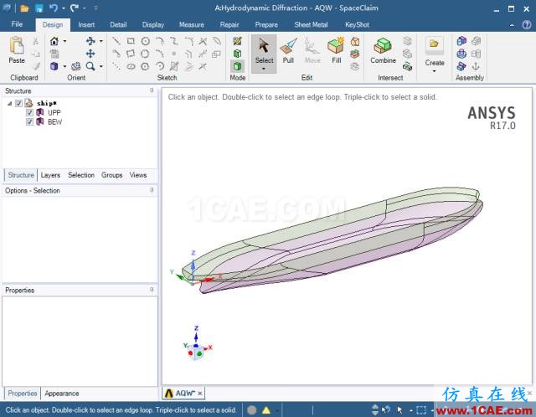Activate the Pan four-arrow tool
The height and width of the screenshot is (417, 536).
click(x=90, y=54)
